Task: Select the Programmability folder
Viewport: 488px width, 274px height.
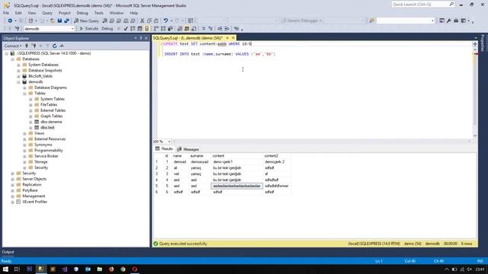Action: (49, 151)
